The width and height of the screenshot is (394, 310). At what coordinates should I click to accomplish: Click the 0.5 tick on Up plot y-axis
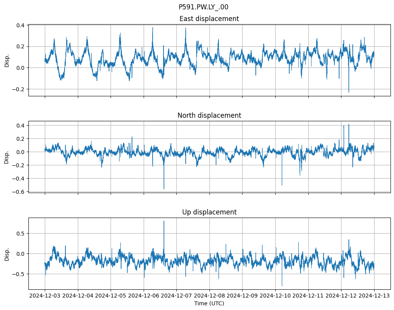(x=20, y=233)
